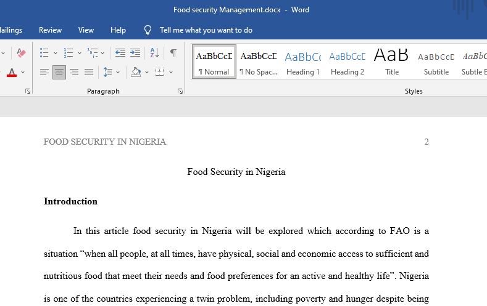The height and width of the screenshot is (306, 487).
Task: Open the Help tab
Action: pyautogui.click(x=118, y=30)
